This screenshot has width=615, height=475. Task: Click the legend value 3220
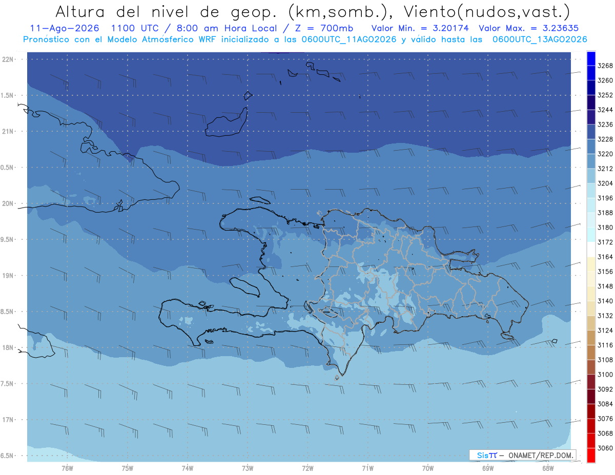pos(605,154)
